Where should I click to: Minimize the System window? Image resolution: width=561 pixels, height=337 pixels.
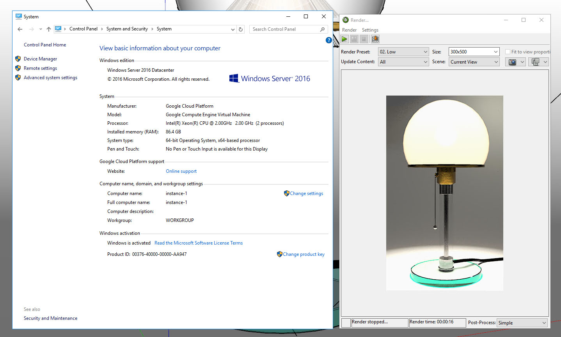tap(288, 16)
